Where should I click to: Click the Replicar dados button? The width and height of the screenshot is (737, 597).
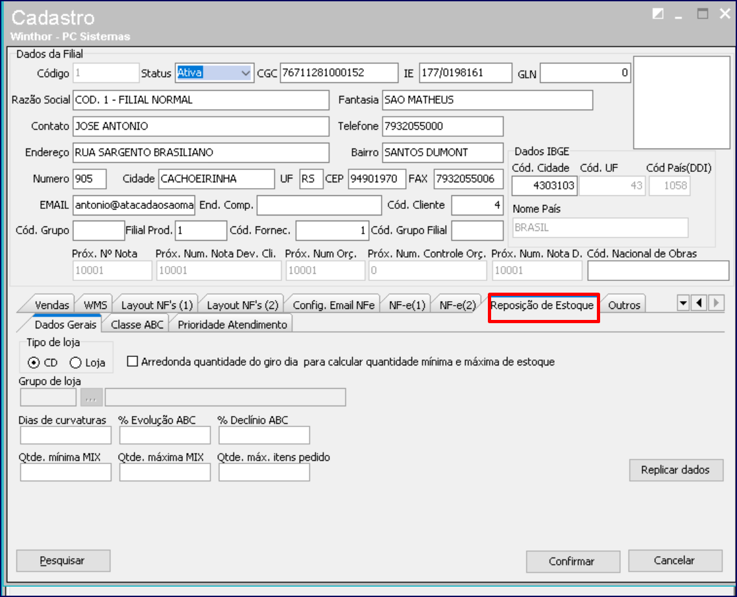click(x=676, y=470)
